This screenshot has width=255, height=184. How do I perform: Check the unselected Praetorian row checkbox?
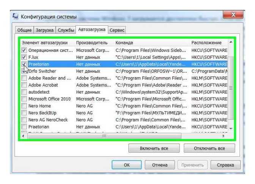click(x=24, y=127)
